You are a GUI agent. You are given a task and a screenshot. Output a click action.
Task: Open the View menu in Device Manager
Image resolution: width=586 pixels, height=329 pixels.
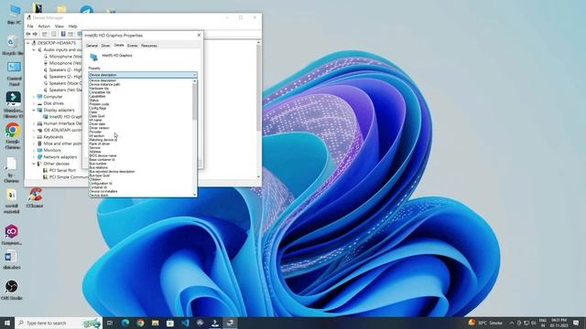(x=59, y=27)
